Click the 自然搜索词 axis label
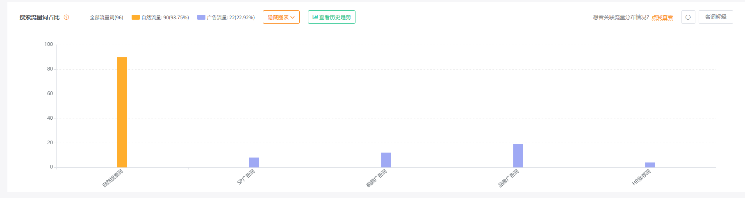Screen dimensions: 745x198 [x=112, y=178]
